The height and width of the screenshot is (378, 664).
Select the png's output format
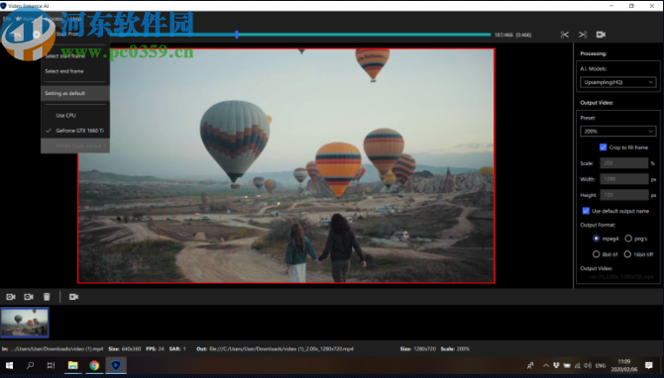628,238
